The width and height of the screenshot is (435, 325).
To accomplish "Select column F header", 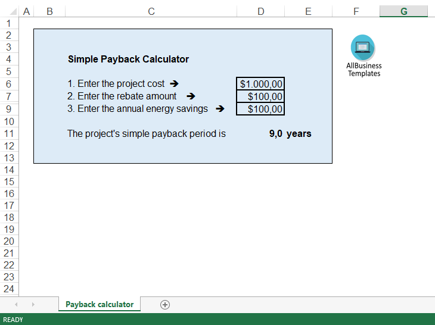I will tap(356, 11).
